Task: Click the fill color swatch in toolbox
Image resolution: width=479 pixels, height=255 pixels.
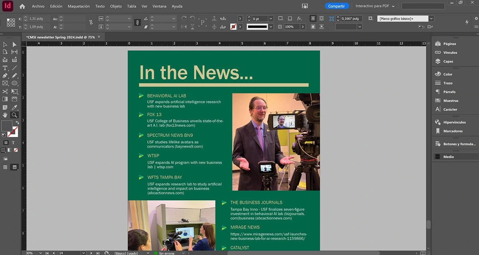Action: [x=7, y=126]
